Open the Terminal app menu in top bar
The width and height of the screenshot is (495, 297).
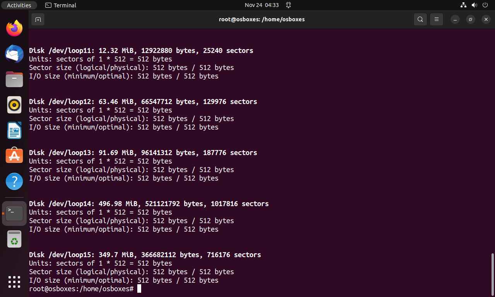pos(61,5)
